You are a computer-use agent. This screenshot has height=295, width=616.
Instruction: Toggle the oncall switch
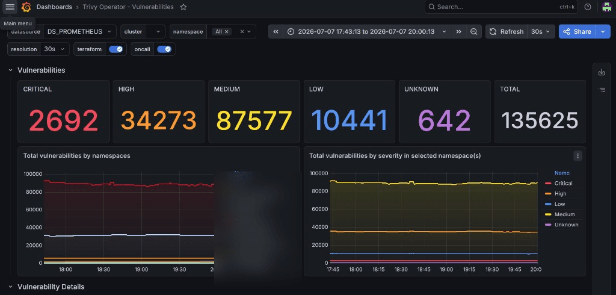point(164,49)
